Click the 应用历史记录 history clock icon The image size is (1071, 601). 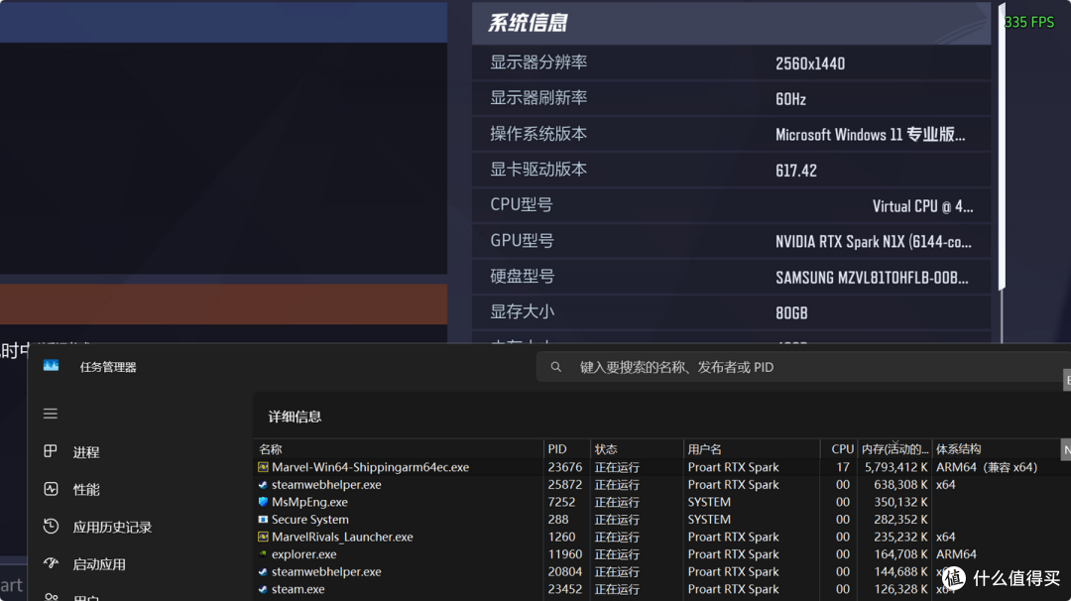[x=51, y=526]
